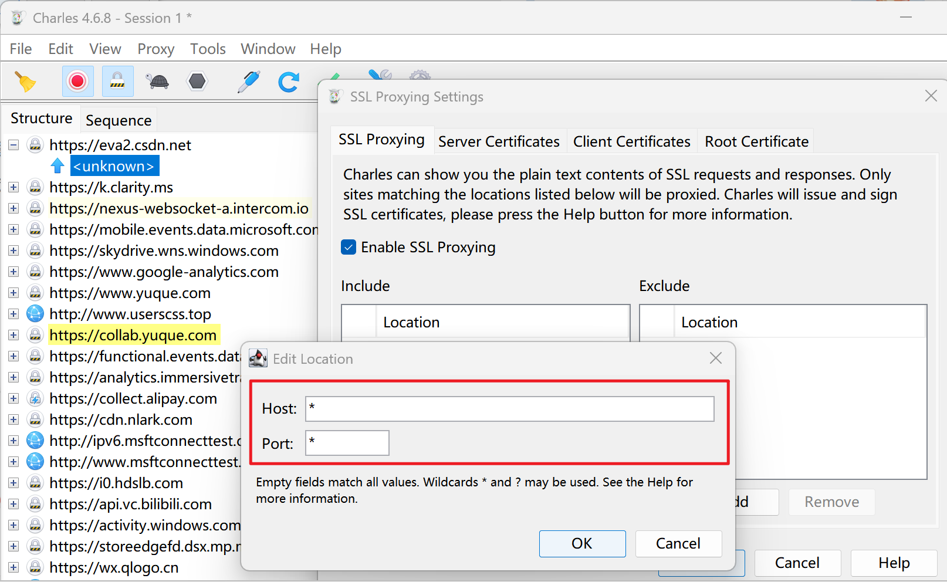Expand mobile.events.data.microsoft node
The width and height of the screenshot is (947, 582).
(x=13, y=229)
